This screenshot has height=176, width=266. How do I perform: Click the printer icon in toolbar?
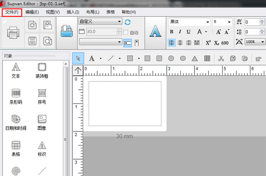13,32
